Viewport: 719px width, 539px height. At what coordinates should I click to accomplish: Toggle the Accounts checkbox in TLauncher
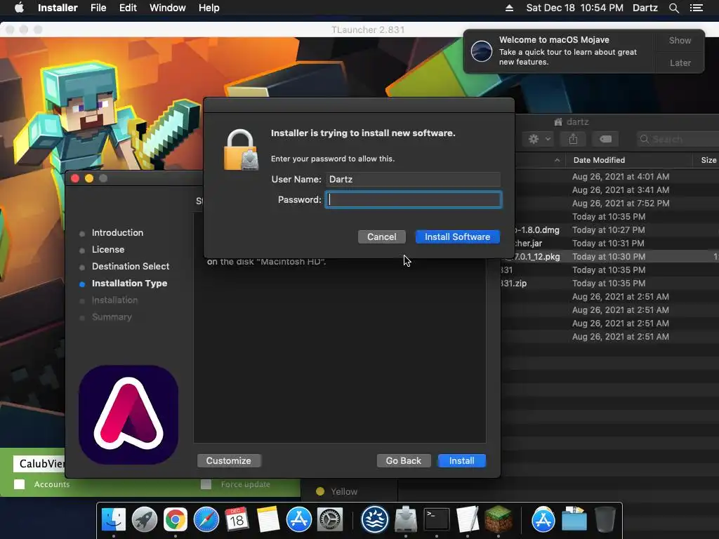(x=19, y=484)
